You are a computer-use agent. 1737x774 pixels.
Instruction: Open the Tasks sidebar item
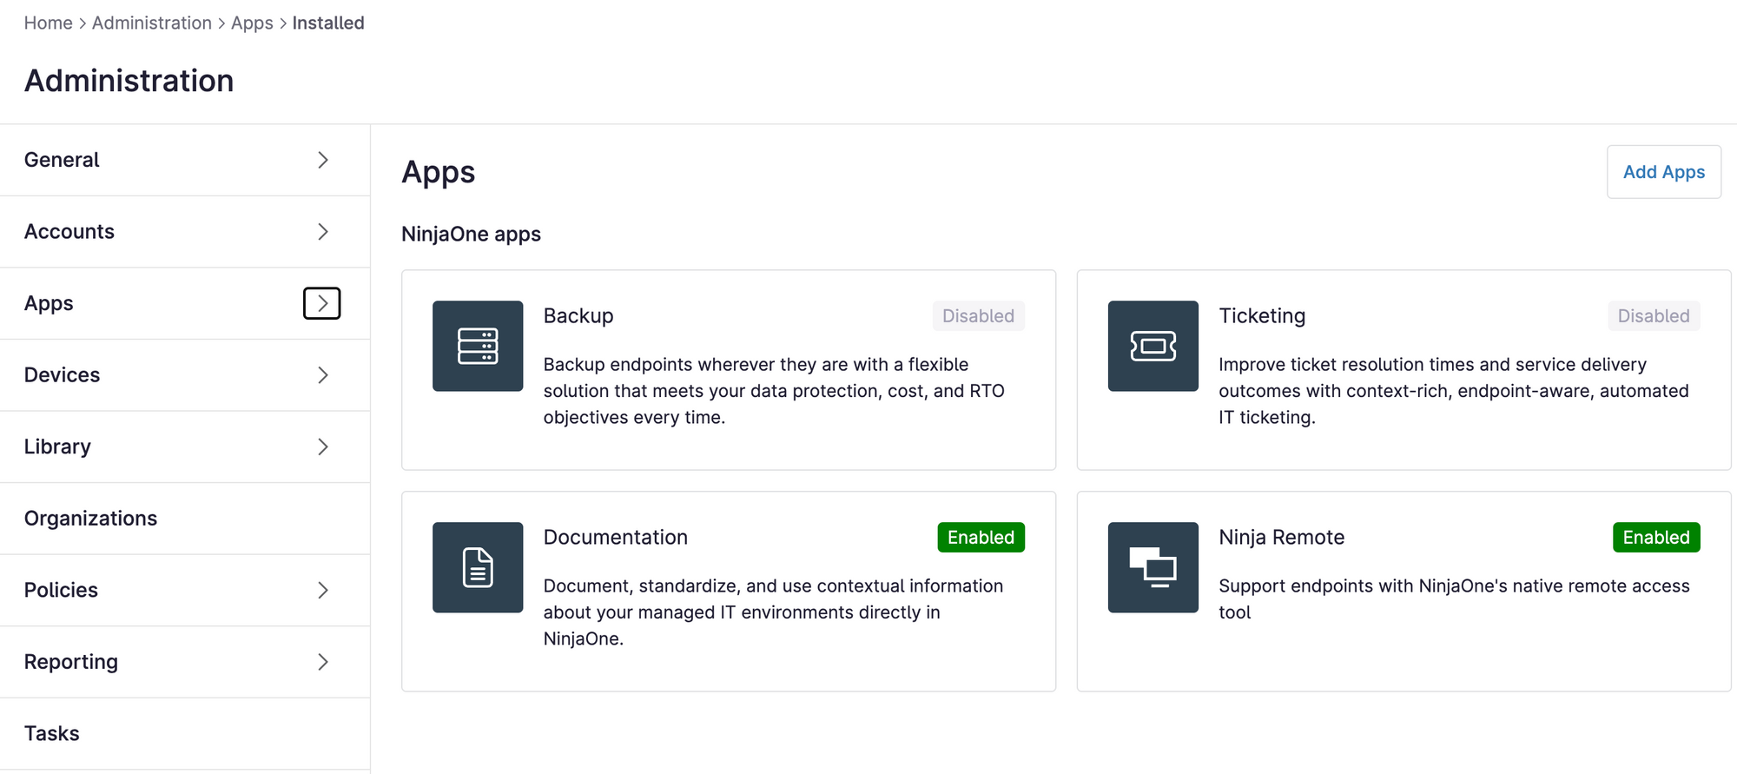[185, 734]
